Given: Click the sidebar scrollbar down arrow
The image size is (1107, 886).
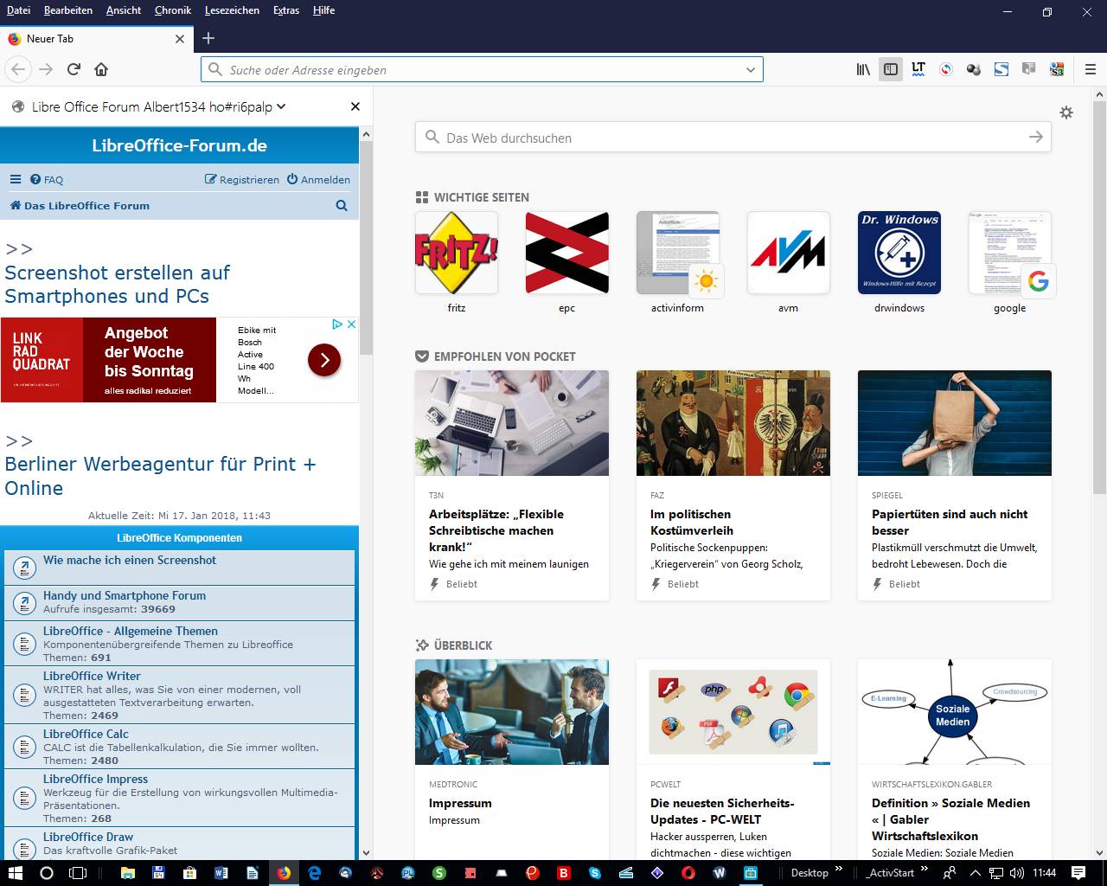Looking at the screenshot, I should [366, 853].
